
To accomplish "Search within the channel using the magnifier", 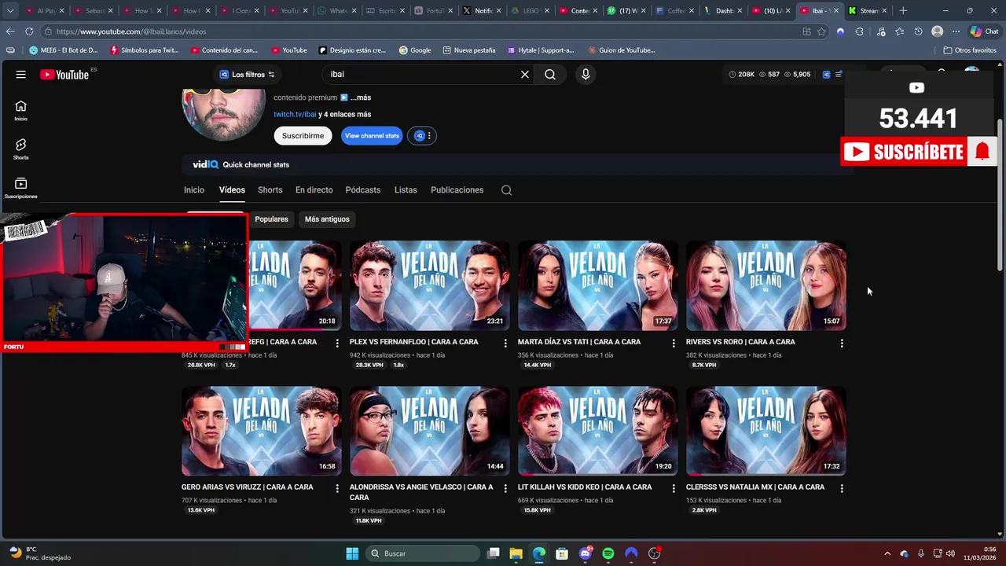I will coord(507,190).
